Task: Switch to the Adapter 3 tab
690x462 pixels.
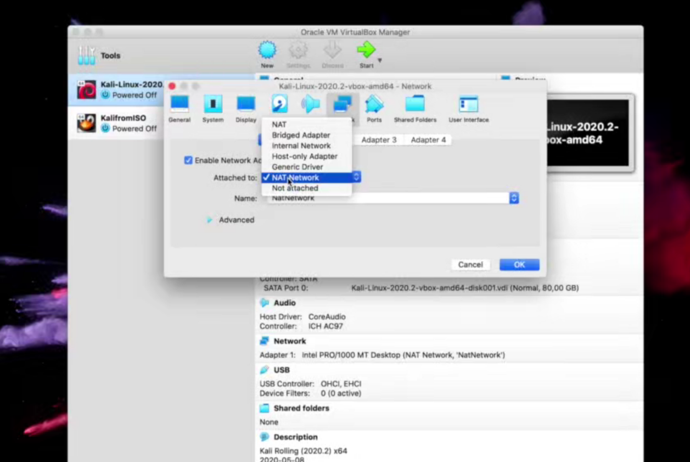Action: pos(379,140)
